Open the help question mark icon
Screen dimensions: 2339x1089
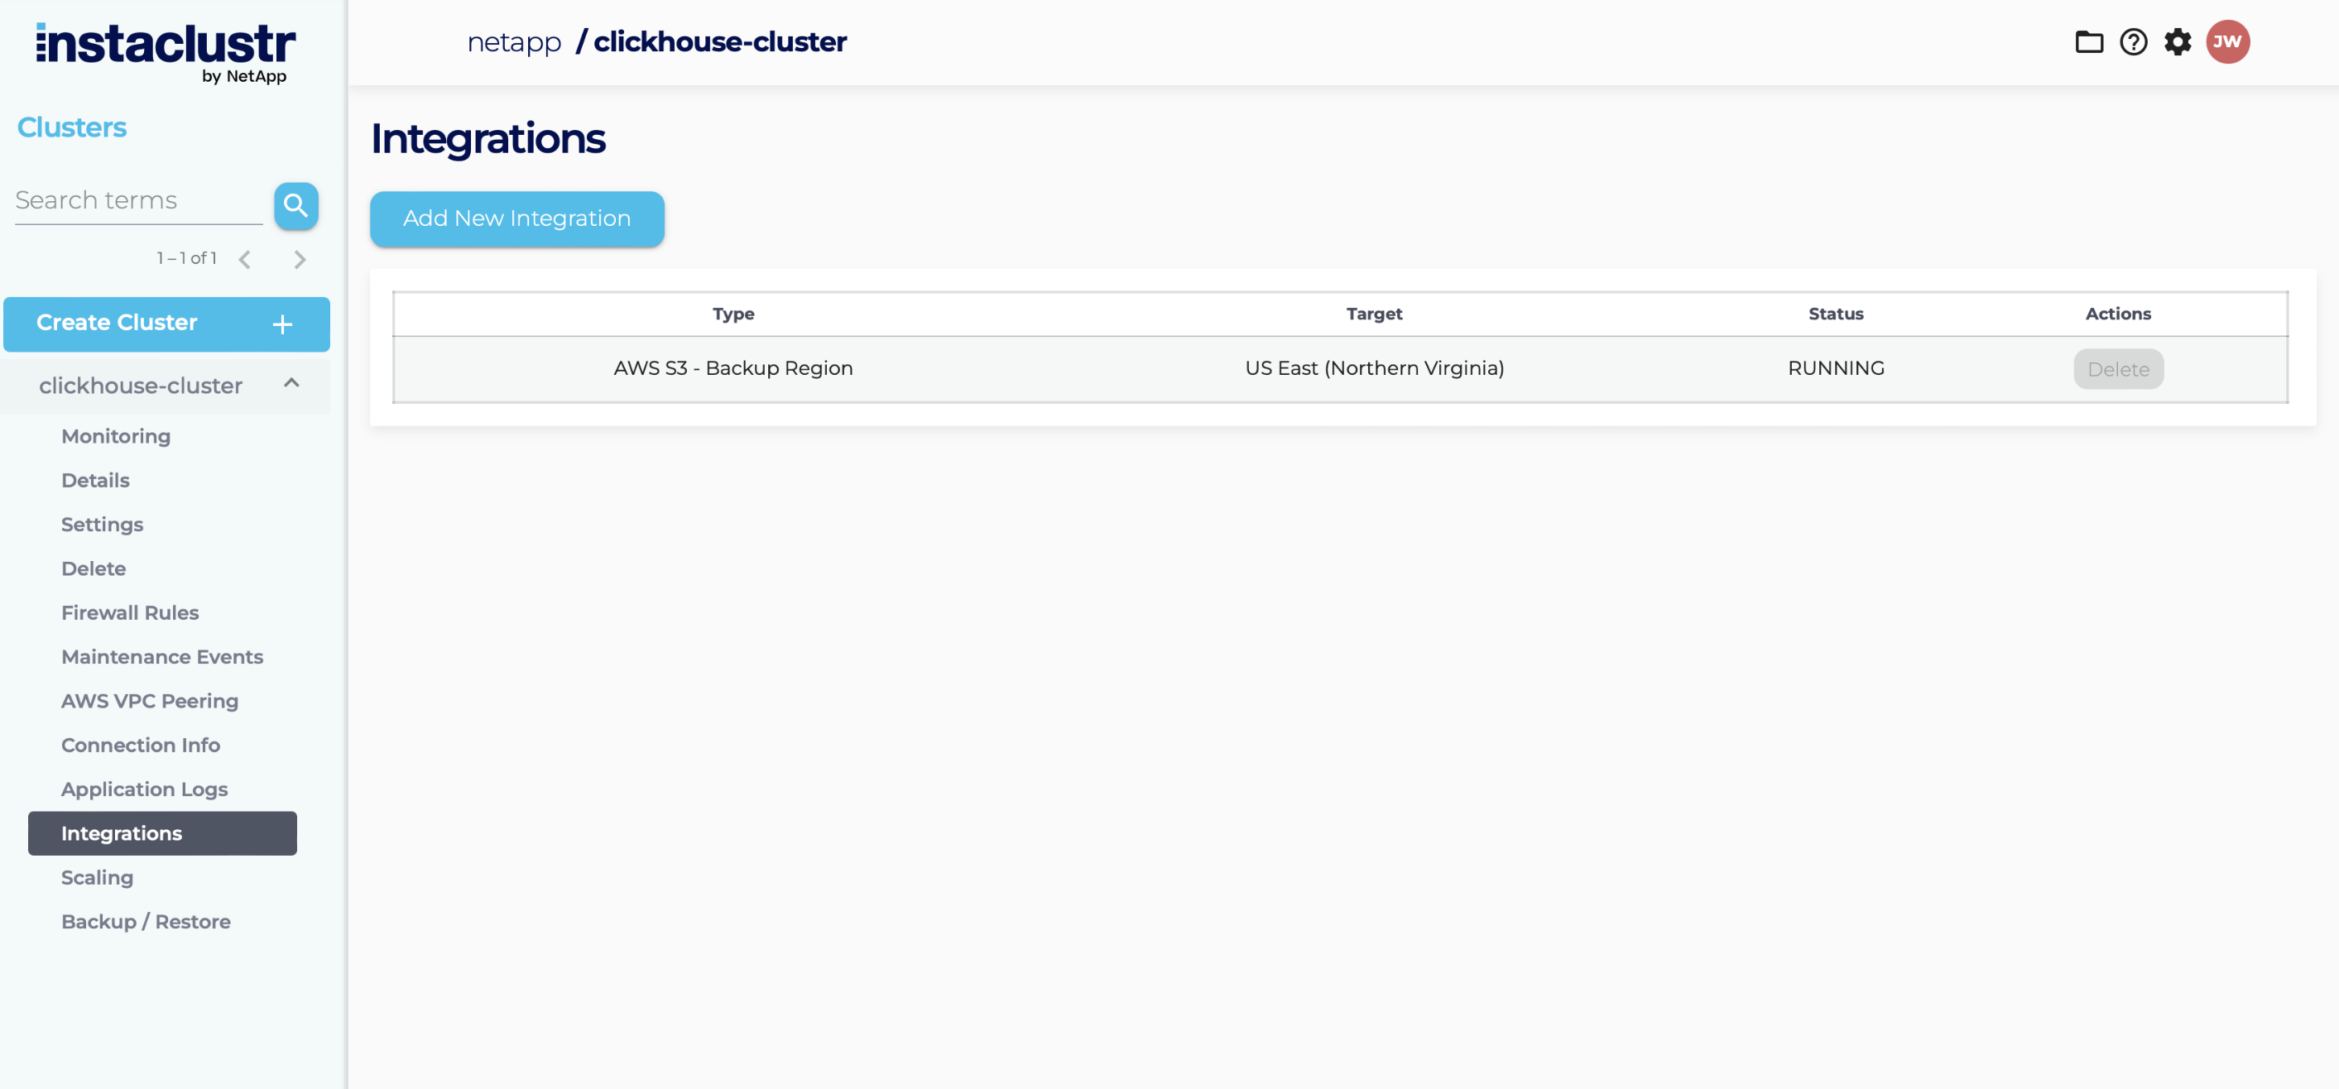pos(2133,41)
